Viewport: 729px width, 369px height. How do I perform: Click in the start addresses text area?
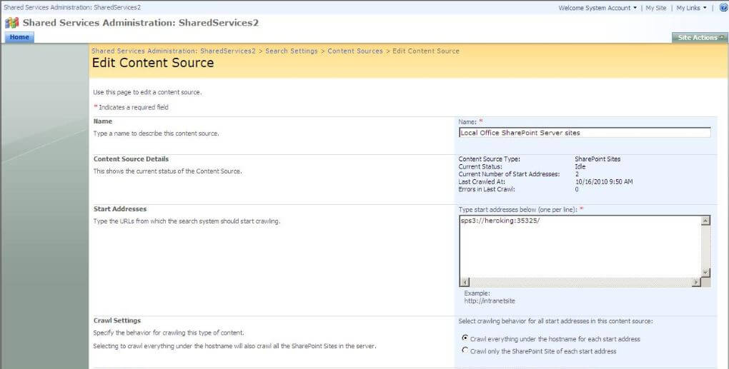point(580,246)
